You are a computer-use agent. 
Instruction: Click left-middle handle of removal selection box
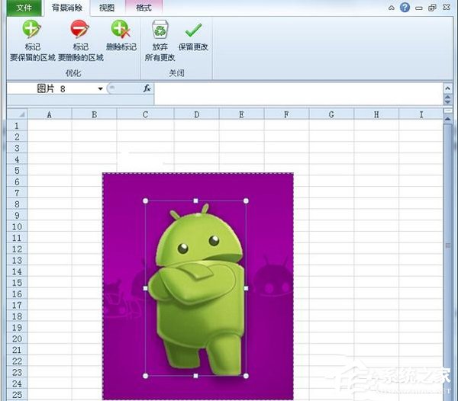tap(146, 288)
